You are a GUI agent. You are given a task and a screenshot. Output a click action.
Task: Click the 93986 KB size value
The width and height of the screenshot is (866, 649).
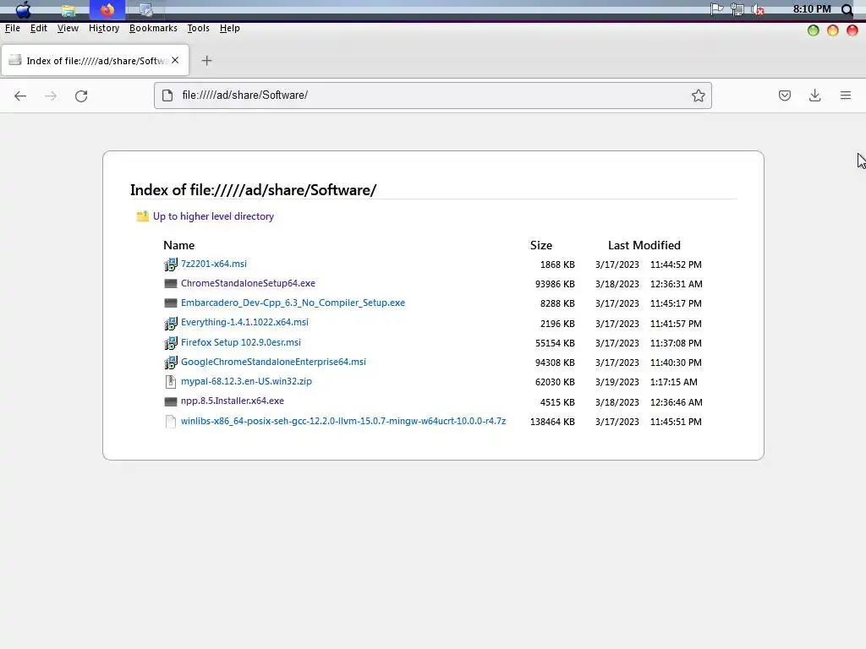pos(555,284)
